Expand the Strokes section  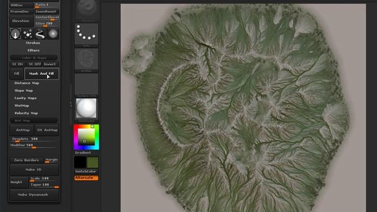click(x=33, y=43)
